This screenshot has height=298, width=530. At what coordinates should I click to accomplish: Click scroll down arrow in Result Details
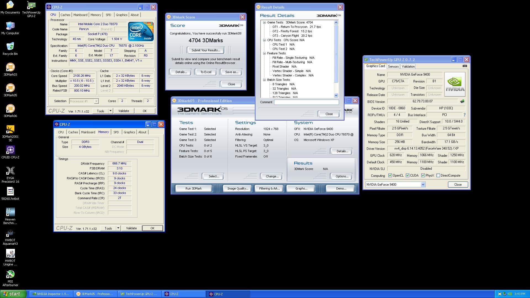[x=336, y=95]
